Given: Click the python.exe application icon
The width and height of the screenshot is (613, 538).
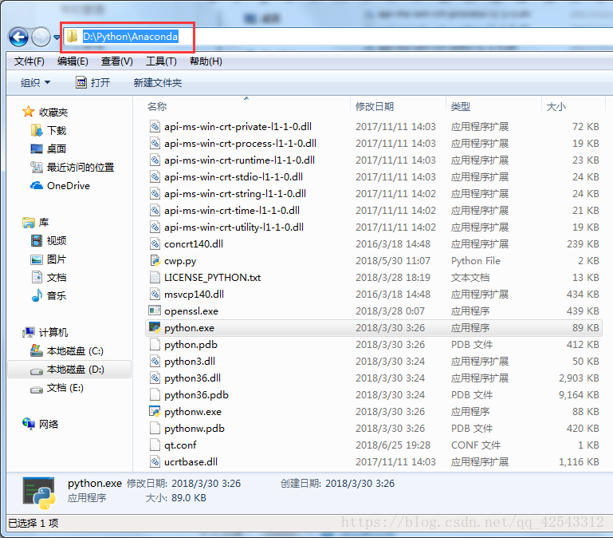Looking at the screenshot, I should [x=155, y=328].
